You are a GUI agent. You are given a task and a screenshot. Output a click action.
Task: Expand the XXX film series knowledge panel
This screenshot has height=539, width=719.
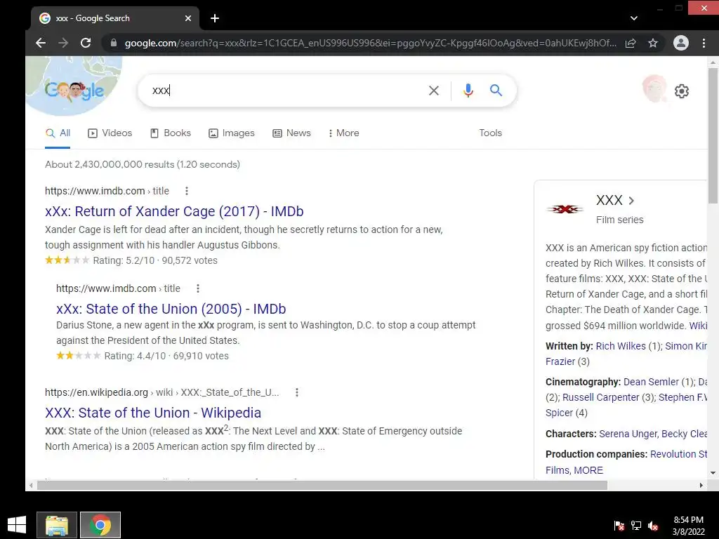pyautogui.click(x=615, y=200)
